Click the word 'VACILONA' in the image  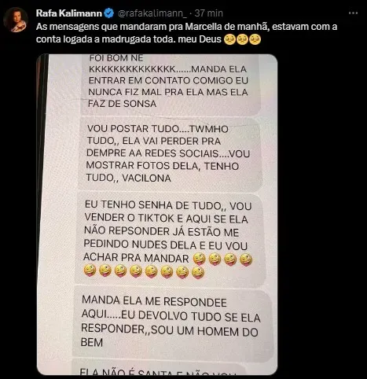146,178
